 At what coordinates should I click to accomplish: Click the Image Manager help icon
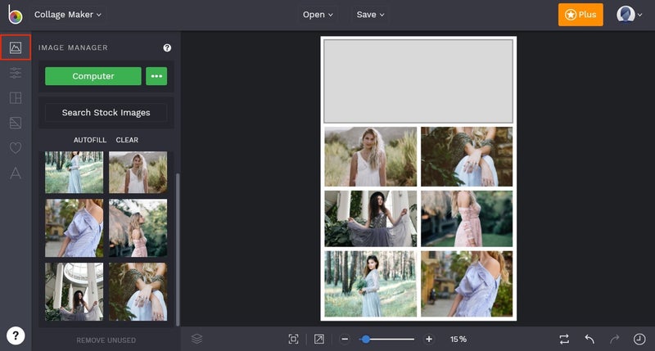point(167,47)
